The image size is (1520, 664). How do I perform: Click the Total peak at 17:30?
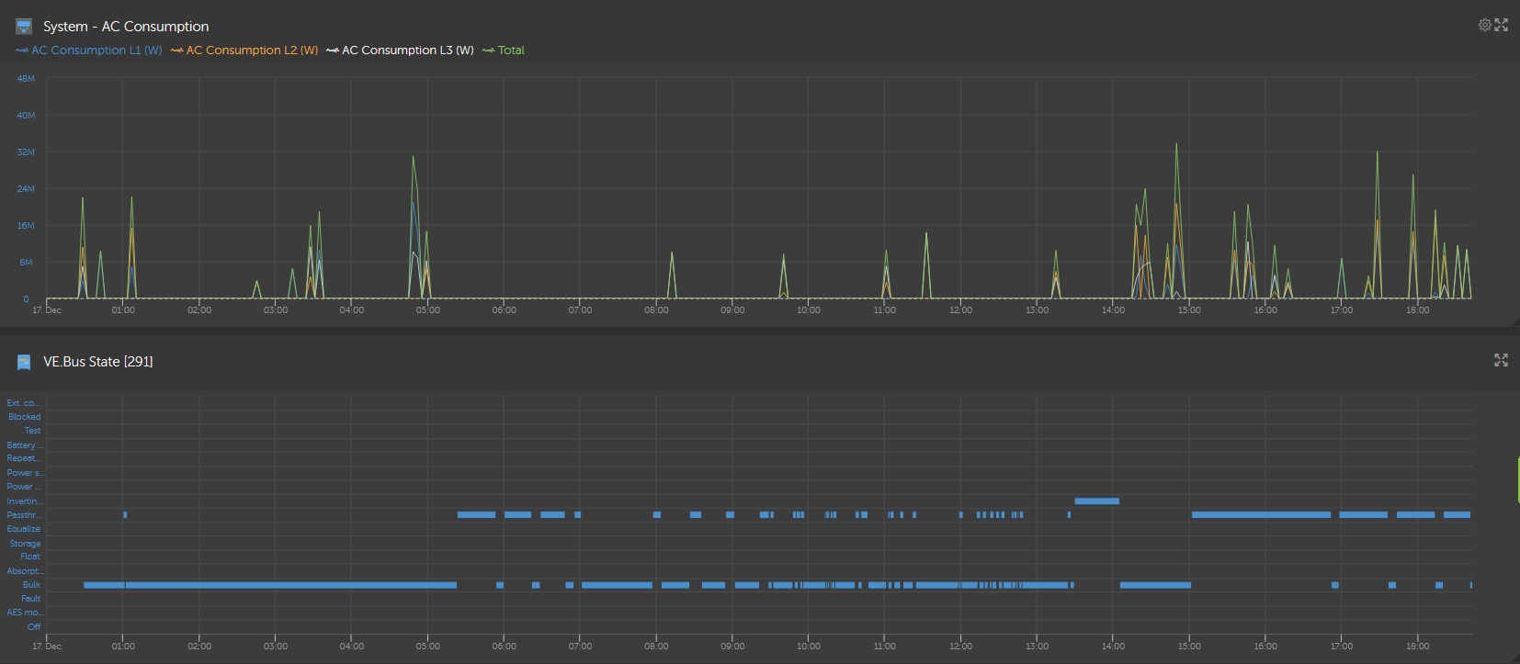tap(1377, 152)
